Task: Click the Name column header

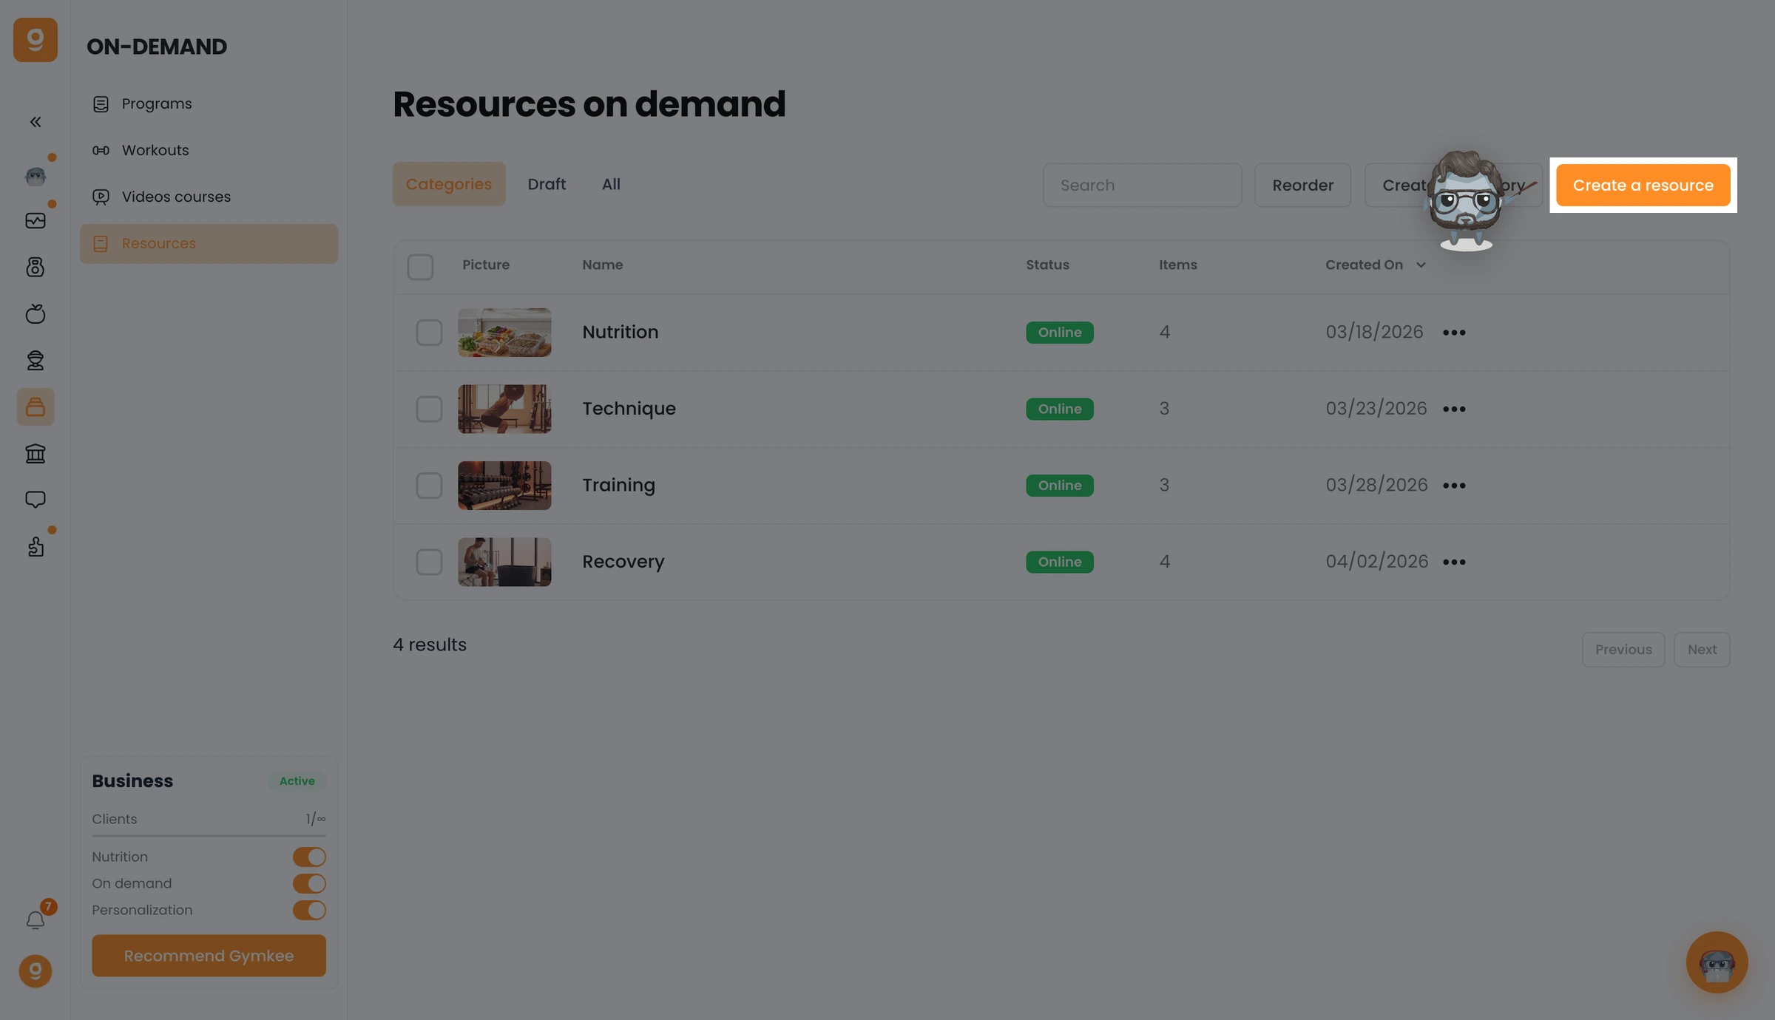Action: tap(602, 265)
